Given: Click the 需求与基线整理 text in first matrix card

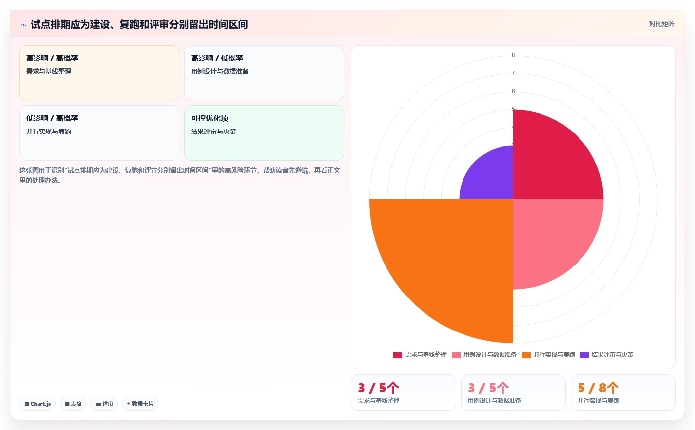Looking at the screenshot, I should click(49, 71).
